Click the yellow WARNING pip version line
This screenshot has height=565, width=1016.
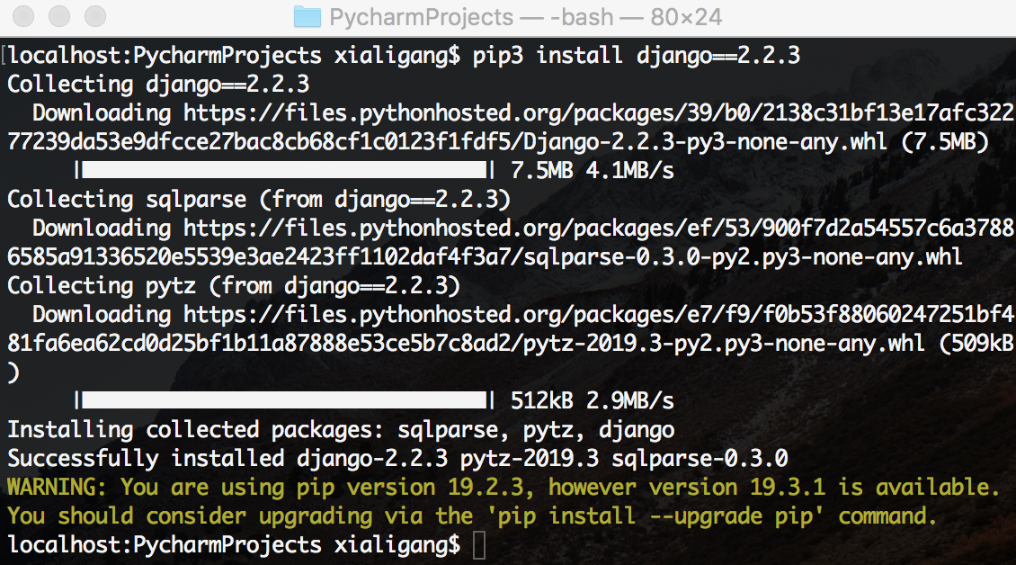504,488
